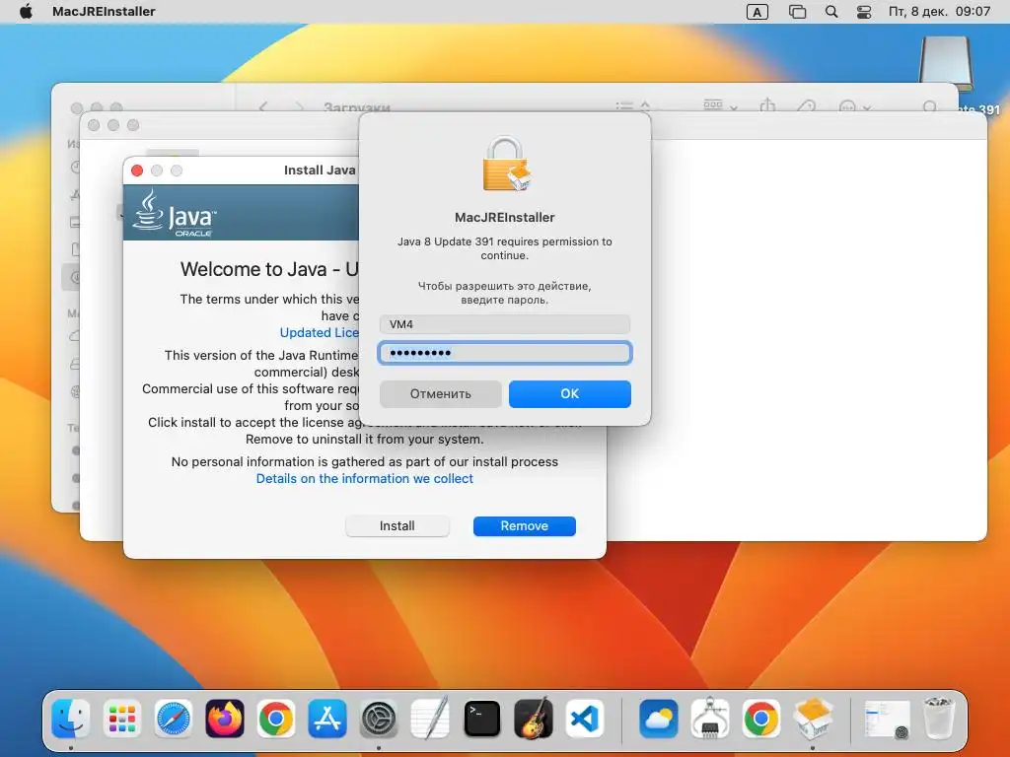Open Spotlight search in menu bar
Viewport: 1010px width, 757px height.
(x=831, y=12)
